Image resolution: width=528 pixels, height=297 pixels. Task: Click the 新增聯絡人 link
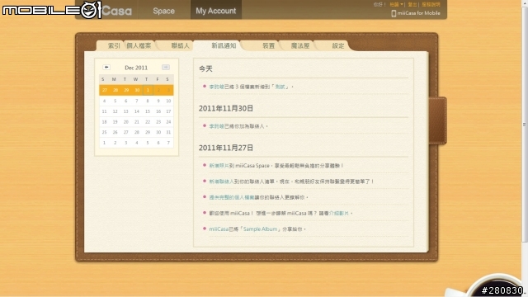click(221, 181)
